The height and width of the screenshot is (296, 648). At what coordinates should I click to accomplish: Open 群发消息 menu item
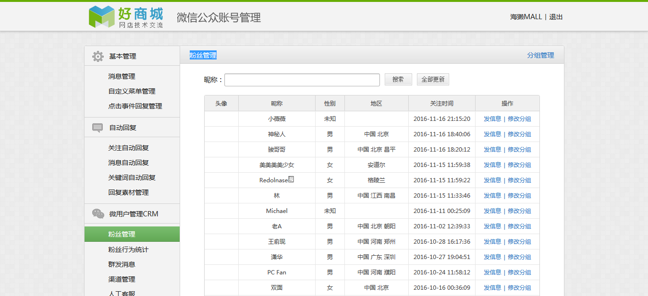122,264
